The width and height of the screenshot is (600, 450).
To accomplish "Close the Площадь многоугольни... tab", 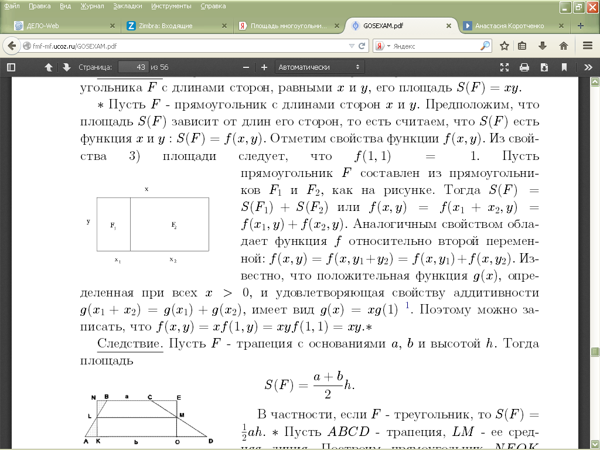I will 337,26.
